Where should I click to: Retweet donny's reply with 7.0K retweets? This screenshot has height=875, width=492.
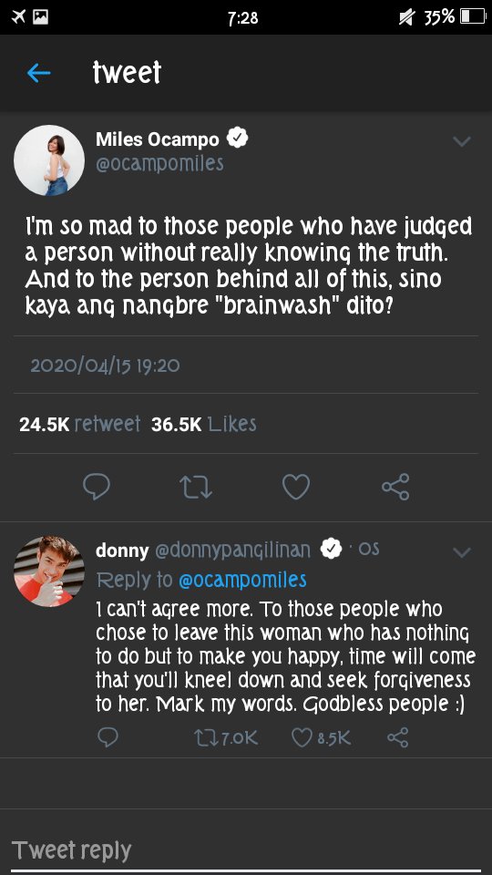(226, 737)
